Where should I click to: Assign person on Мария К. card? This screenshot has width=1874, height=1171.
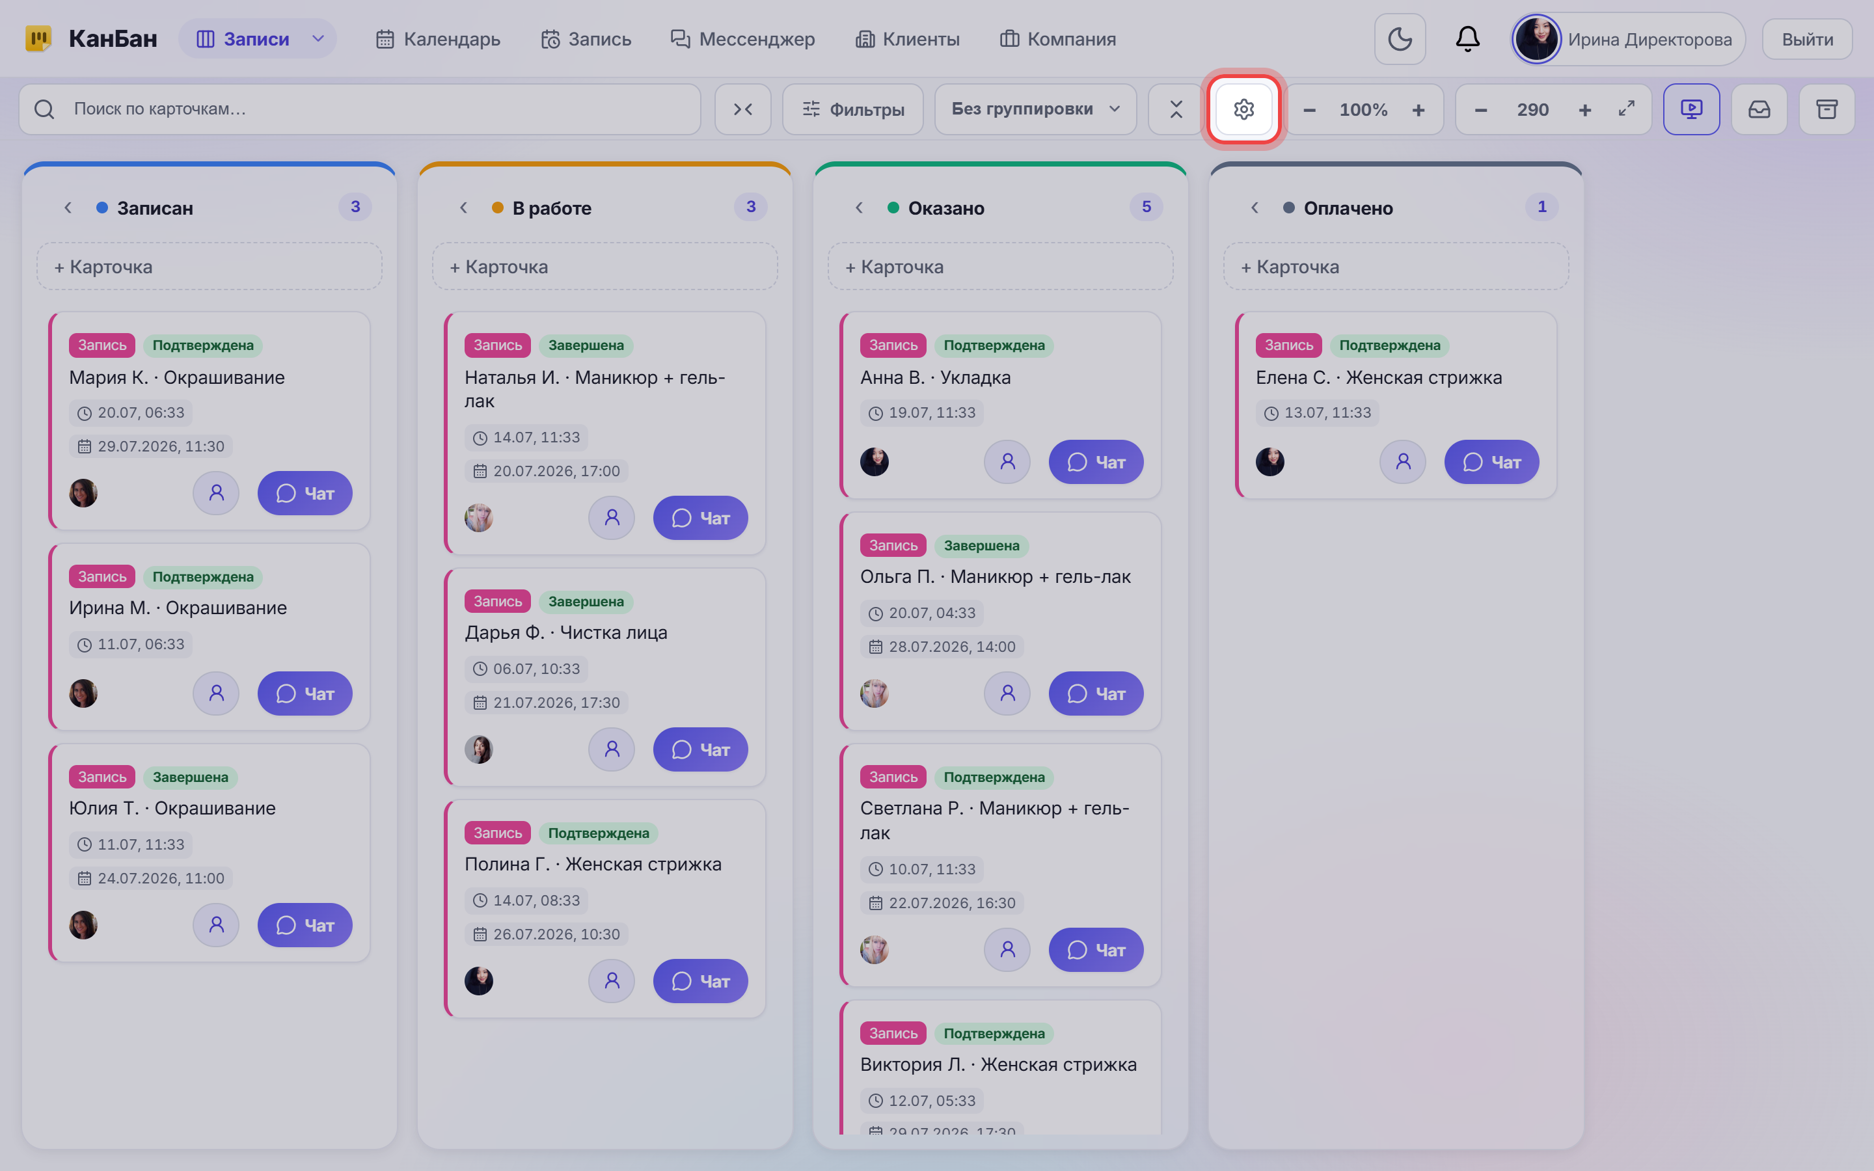pyautogui.click(x=216, y=492)
